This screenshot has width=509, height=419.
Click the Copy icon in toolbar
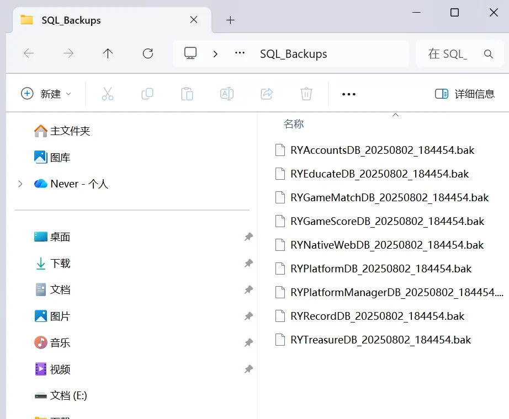click(147, 94)
